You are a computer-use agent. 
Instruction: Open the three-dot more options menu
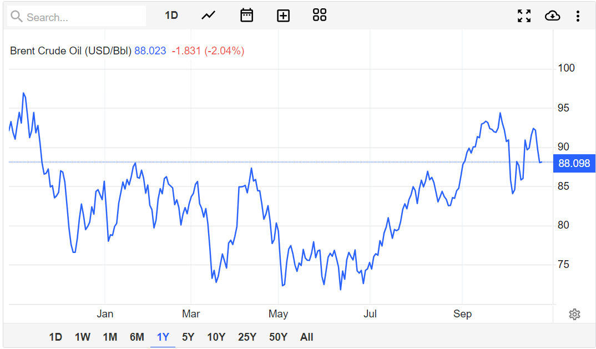pyautogui.click(x=578, y=16)
